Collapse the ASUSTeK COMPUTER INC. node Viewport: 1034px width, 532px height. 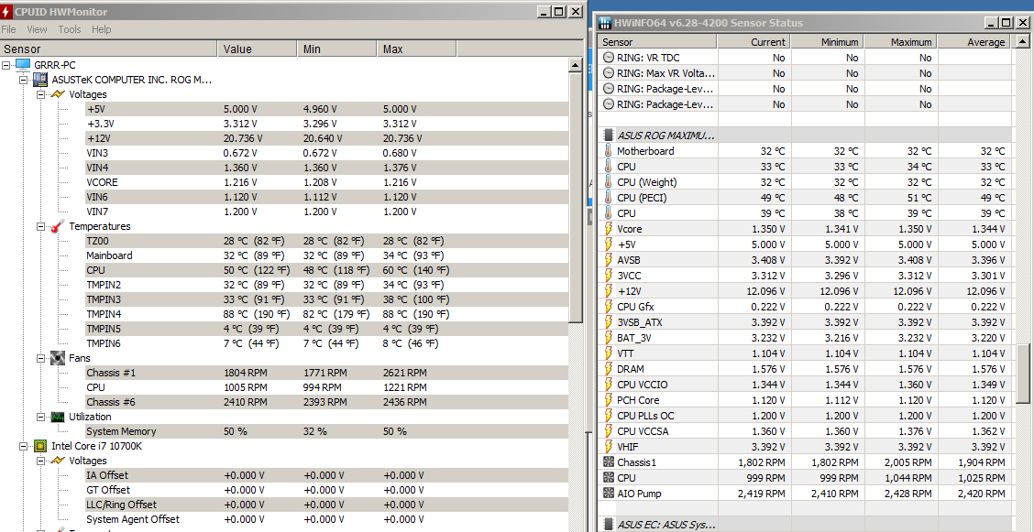click(x=23, y=80)
